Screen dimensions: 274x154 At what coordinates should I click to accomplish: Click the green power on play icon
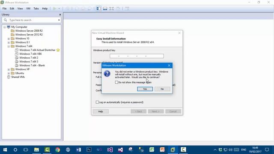(54, 9)
